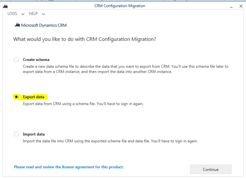The image size is (246, 179).
Task: Click the Export data description sentence
Action: 83,104
